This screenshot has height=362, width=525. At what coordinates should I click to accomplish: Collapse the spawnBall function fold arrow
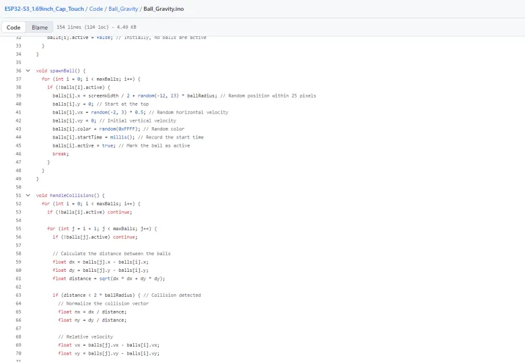[x=28, y=71]
